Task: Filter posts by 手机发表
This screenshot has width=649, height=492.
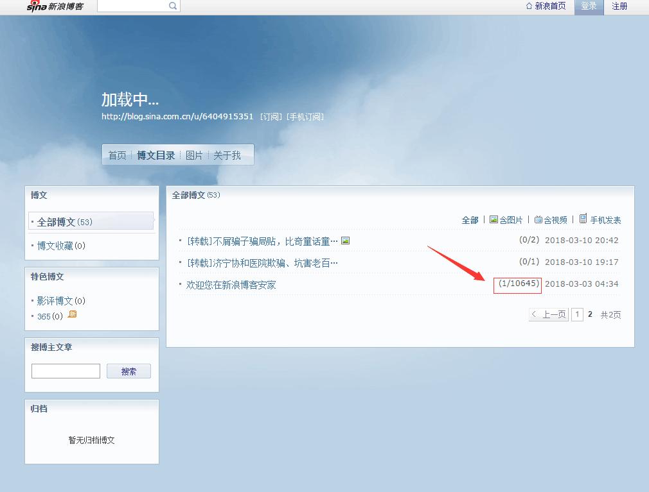Action: pyautogui.click(x=600, y=219)
